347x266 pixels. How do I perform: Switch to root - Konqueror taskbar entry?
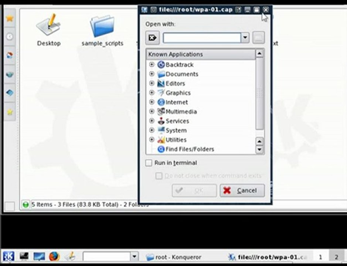tap(174, 257)
